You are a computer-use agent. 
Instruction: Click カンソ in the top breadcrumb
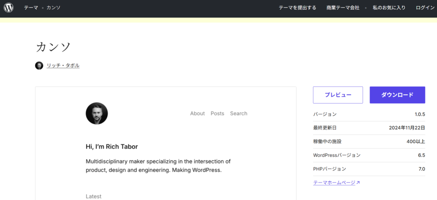(53, 8)
